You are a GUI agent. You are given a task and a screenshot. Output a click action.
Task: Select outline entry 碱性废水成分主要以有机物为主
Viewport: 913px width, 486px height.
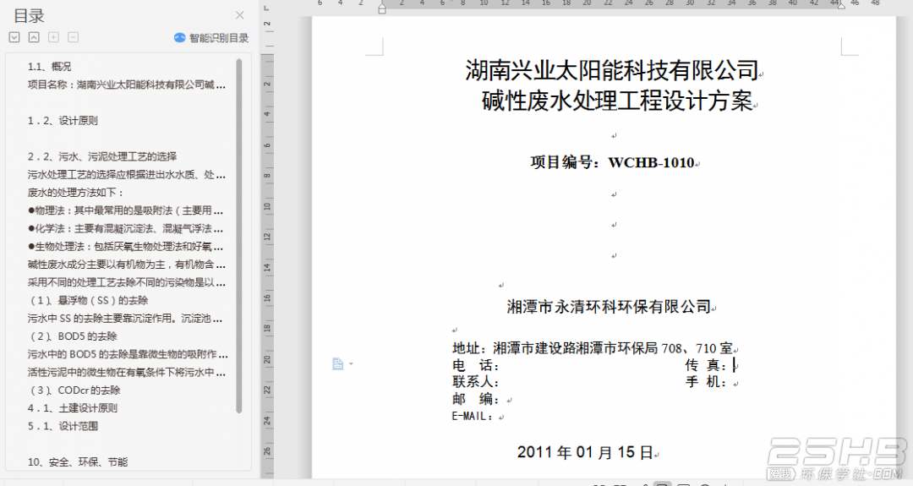tap(126, 265)
